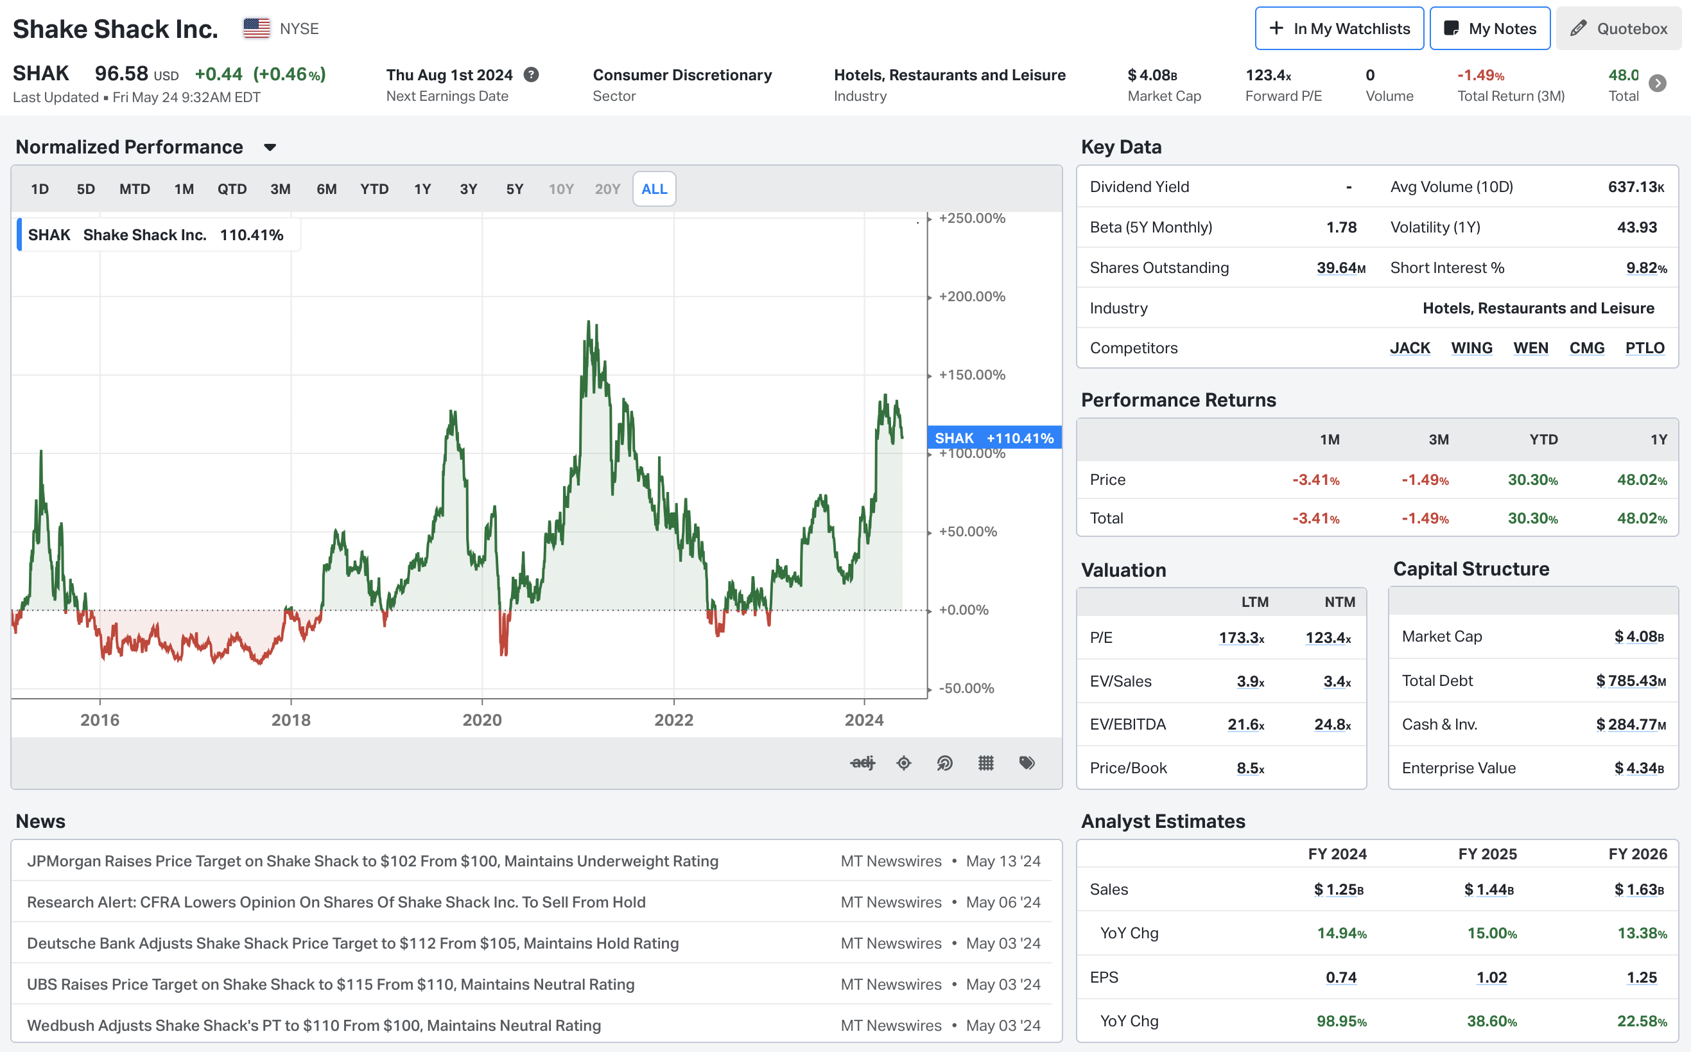1691x1052 pixels.
Task: Click the blue SHAK legend color bar
Action: tap(19, 234)
